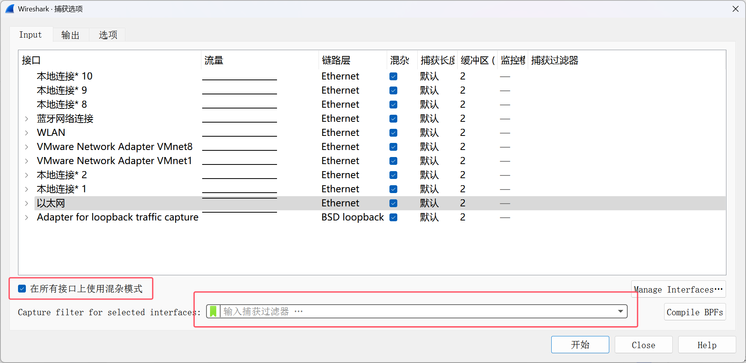This screenshot has width=746, height=363.
Task: Switch to the Input tab
Action: (x=31, y=35)
